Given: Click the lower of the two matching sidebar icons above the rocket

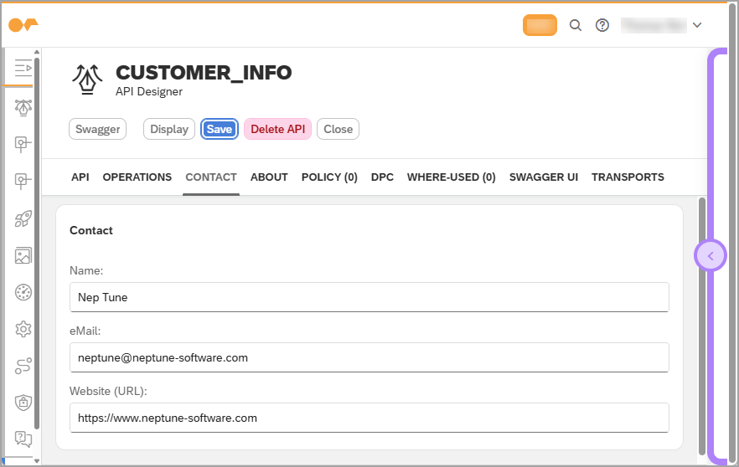Looking at the screenshot, I should tap(23, 181).
